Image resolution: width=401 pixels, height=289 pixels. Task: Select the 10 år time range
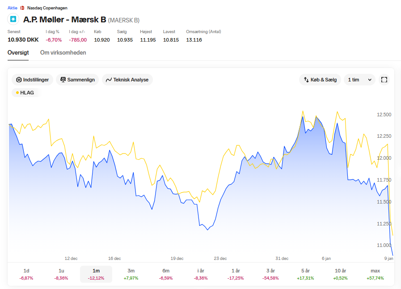pos(340,274)
